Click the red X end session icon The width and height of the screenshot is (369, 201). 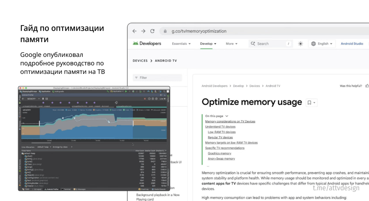(x=145, y=99)
